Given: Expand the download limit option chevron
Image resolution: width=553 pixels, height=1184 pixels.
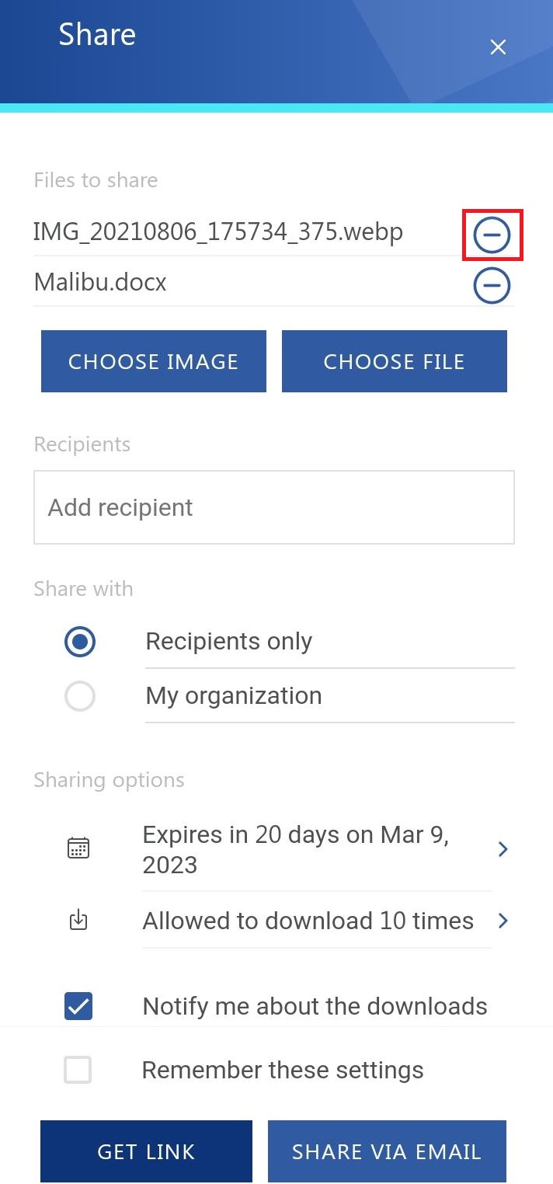Looking at the screenshot, I should click(x=503, y=921).
